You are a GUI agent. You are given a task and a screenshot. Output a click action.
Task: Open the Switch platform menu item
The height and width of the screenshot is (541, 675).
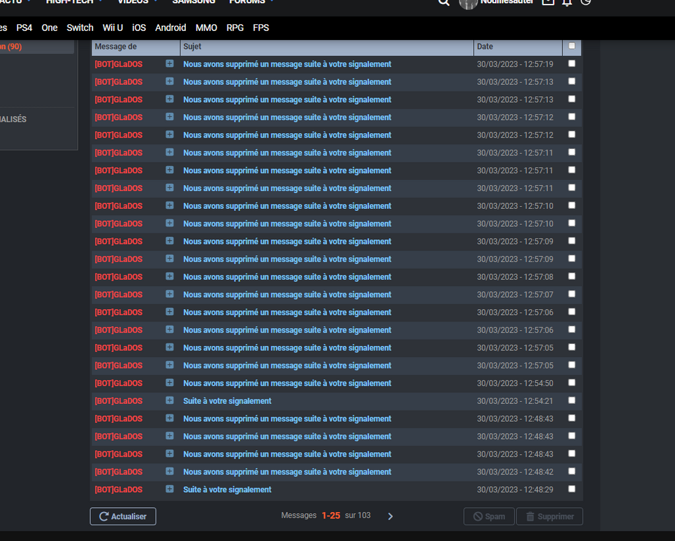pyautogui.click(x=80, y=28)
